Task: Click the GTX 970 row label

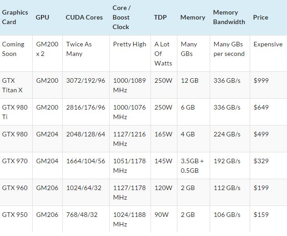Action: [x=15, y=161]
